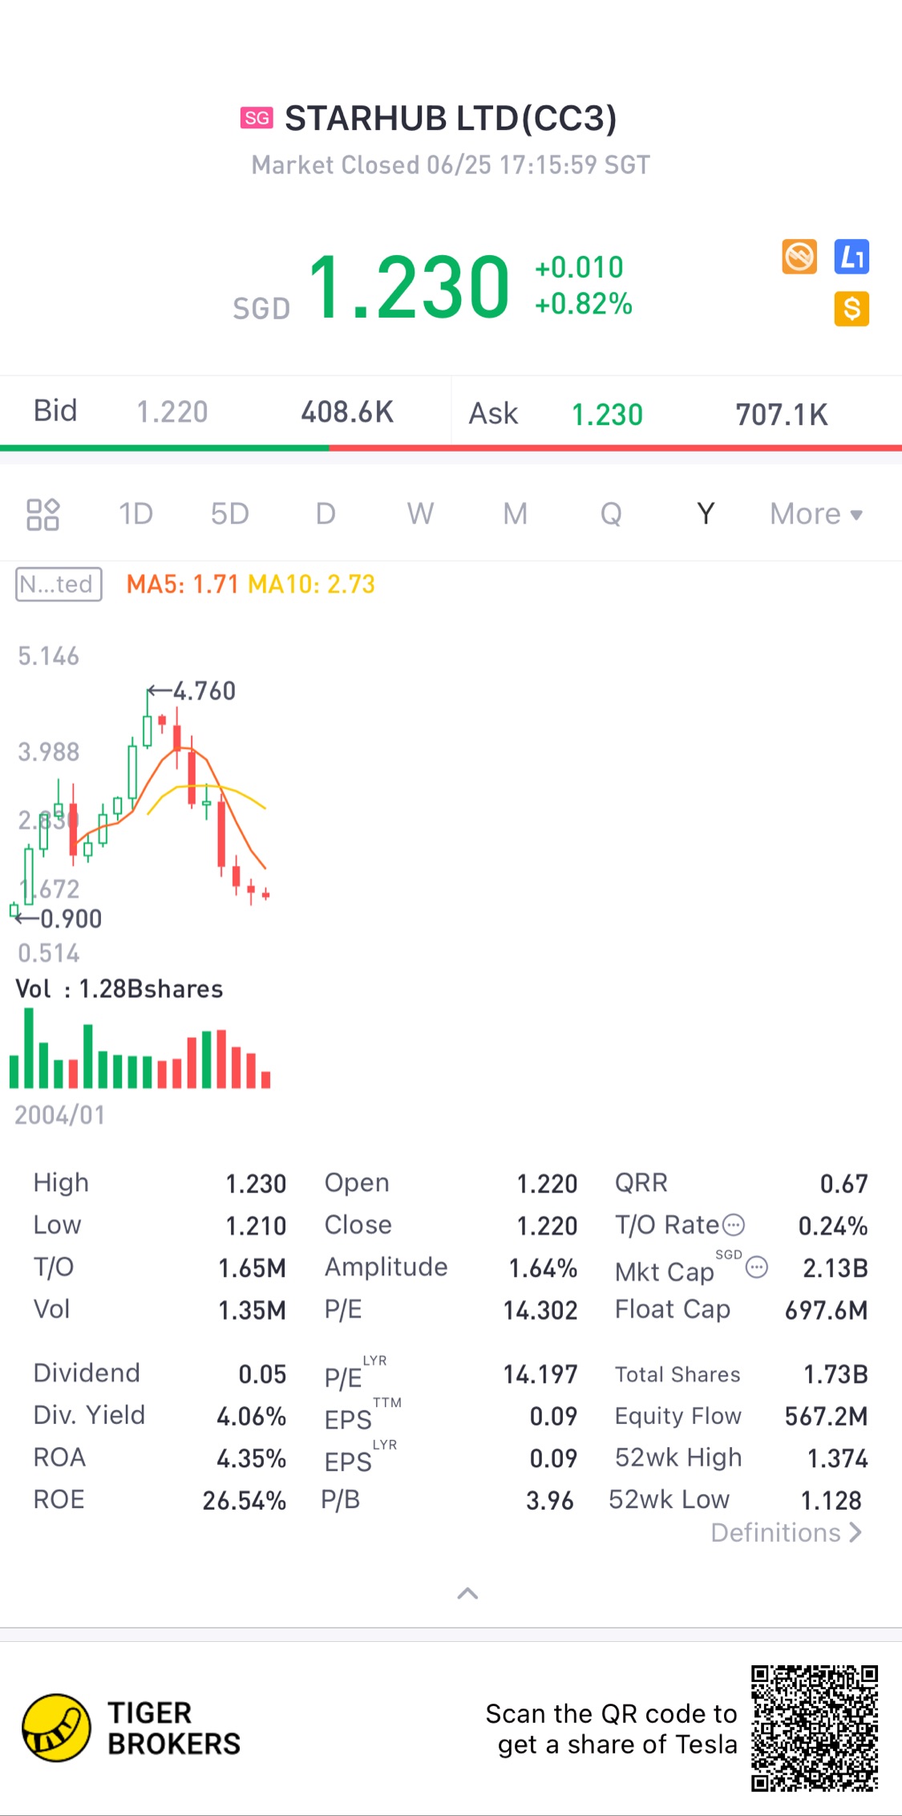
Task: Tap the Dividend 0.05 value
Action: (x=263, y=1374)
